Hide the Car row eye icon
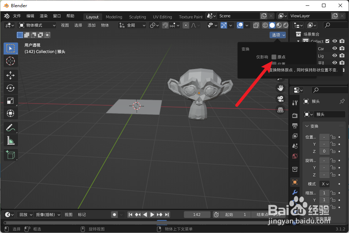 [335, 48]
